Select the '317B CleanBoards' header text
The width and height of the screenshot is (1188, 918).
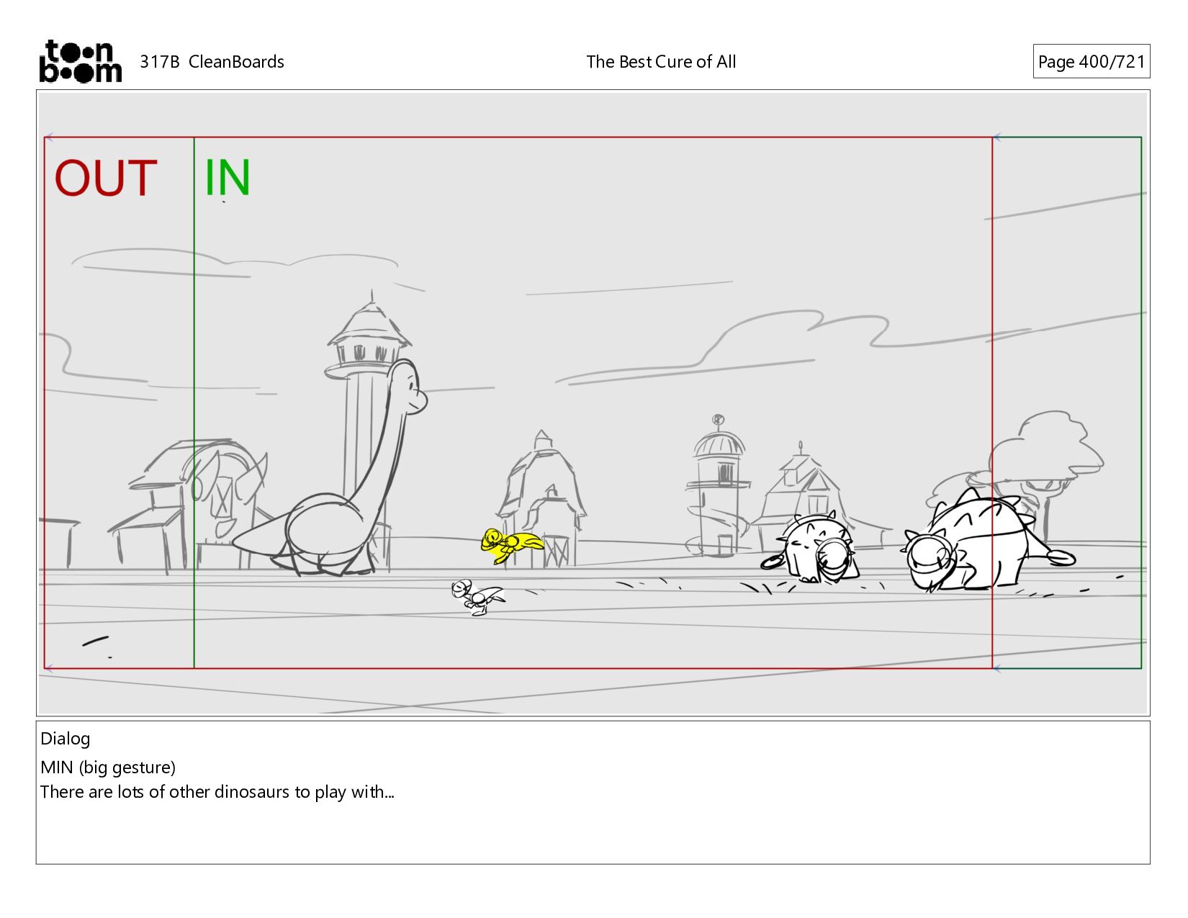point(212,62)
